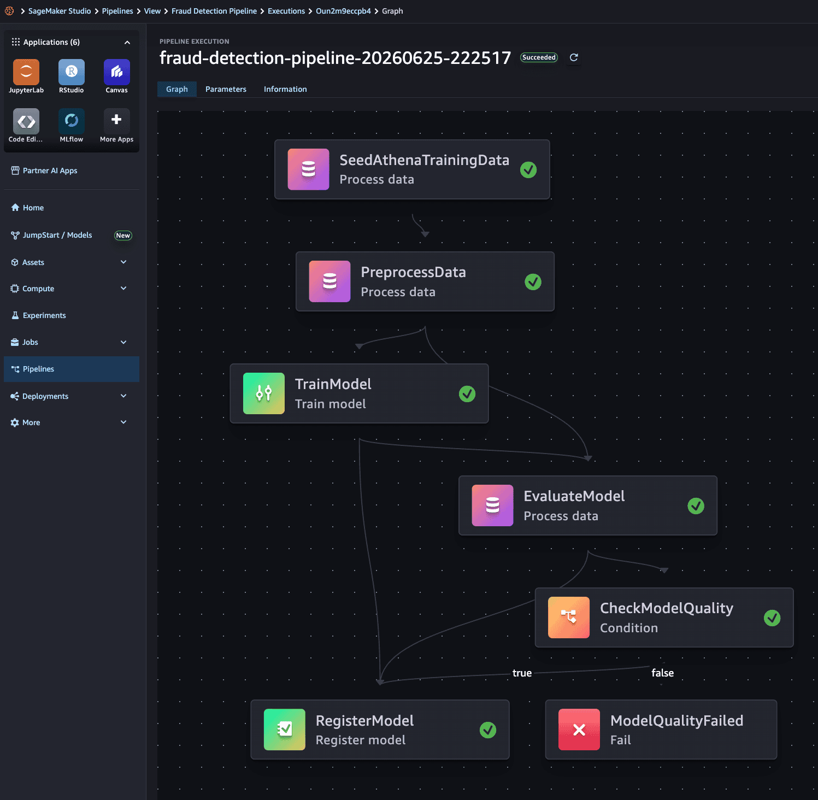Expand the Assets menu chevron
Screen dimensions: 818x800
(123, 262)
